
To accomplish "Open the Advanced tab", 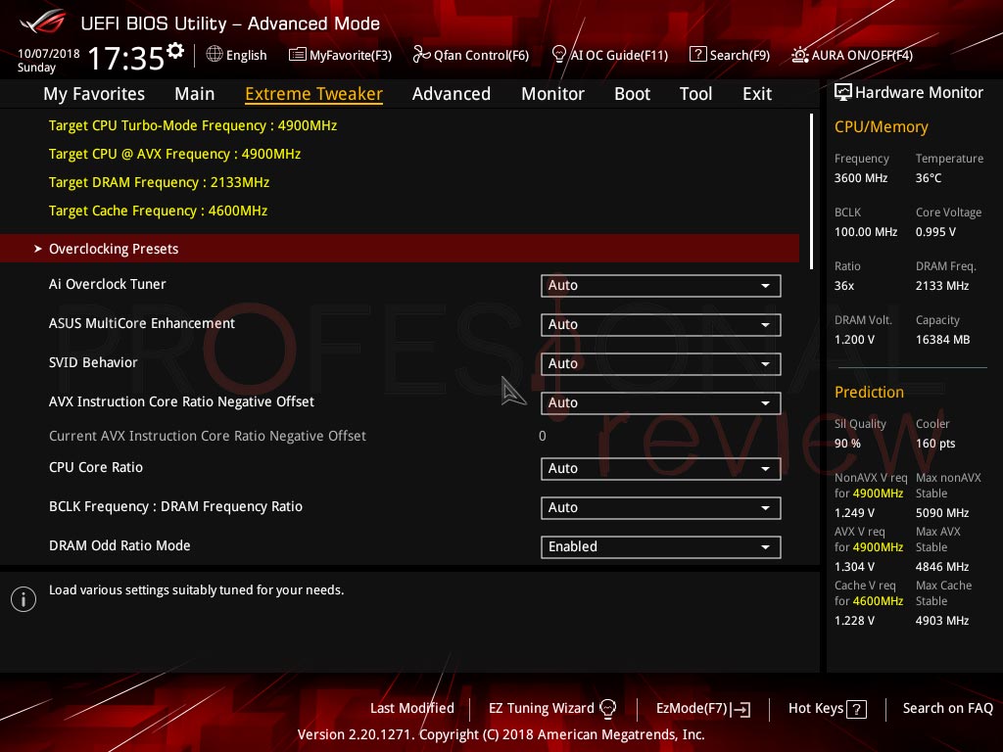I will [451, 94].
